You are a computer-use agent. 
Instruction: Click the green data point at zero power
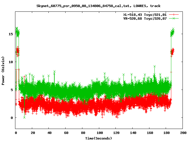point(24,117)
